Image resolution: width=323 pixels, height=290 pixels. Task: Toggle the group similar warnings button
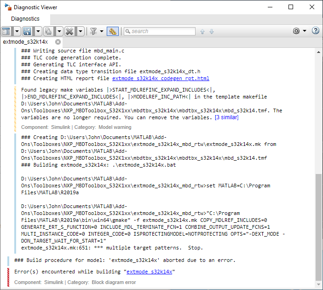click(x=113, y=31)
